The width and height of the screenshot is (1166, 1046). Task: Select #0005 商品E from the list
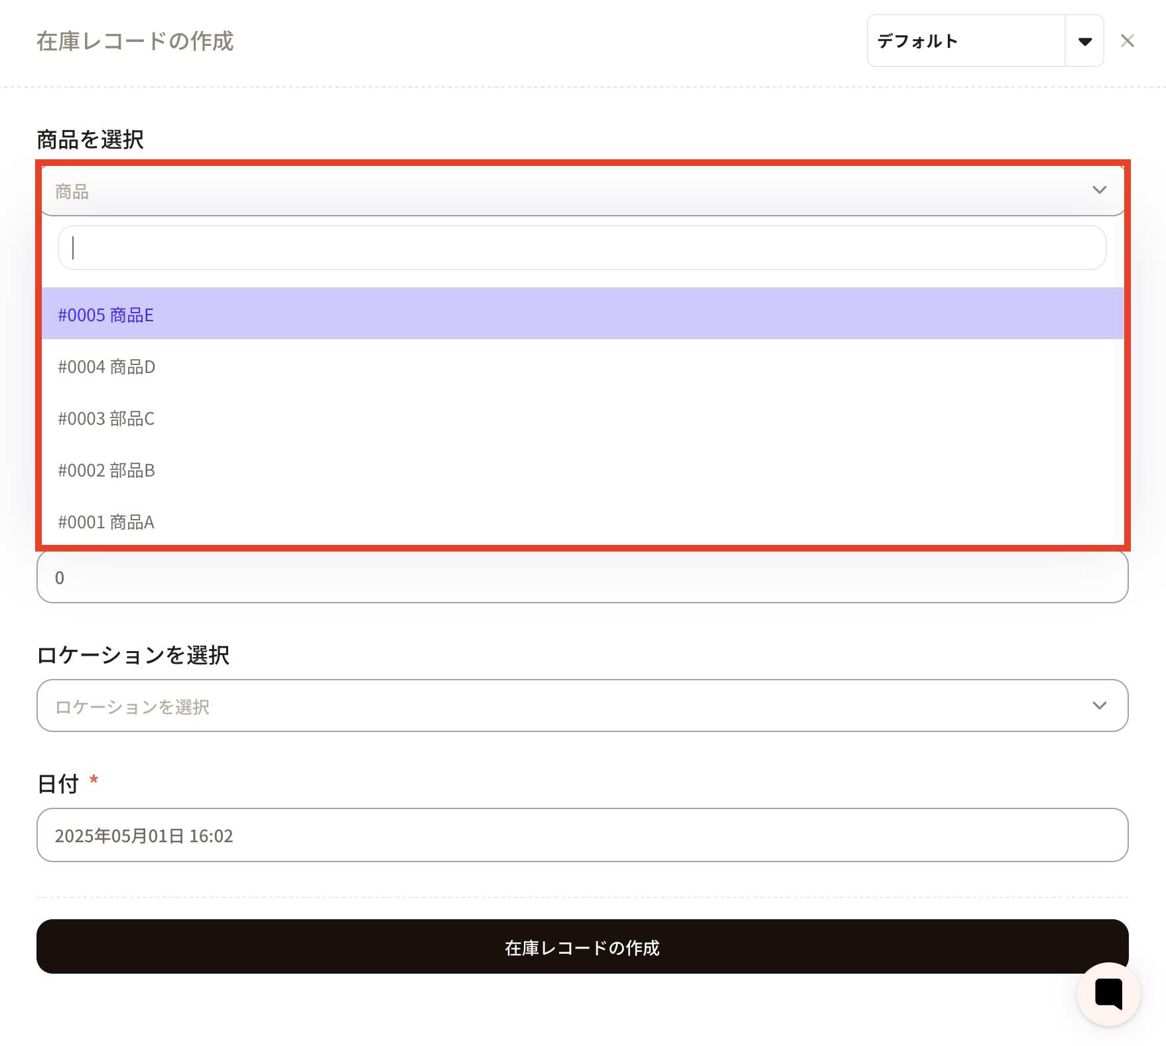(x=106, y=315)
